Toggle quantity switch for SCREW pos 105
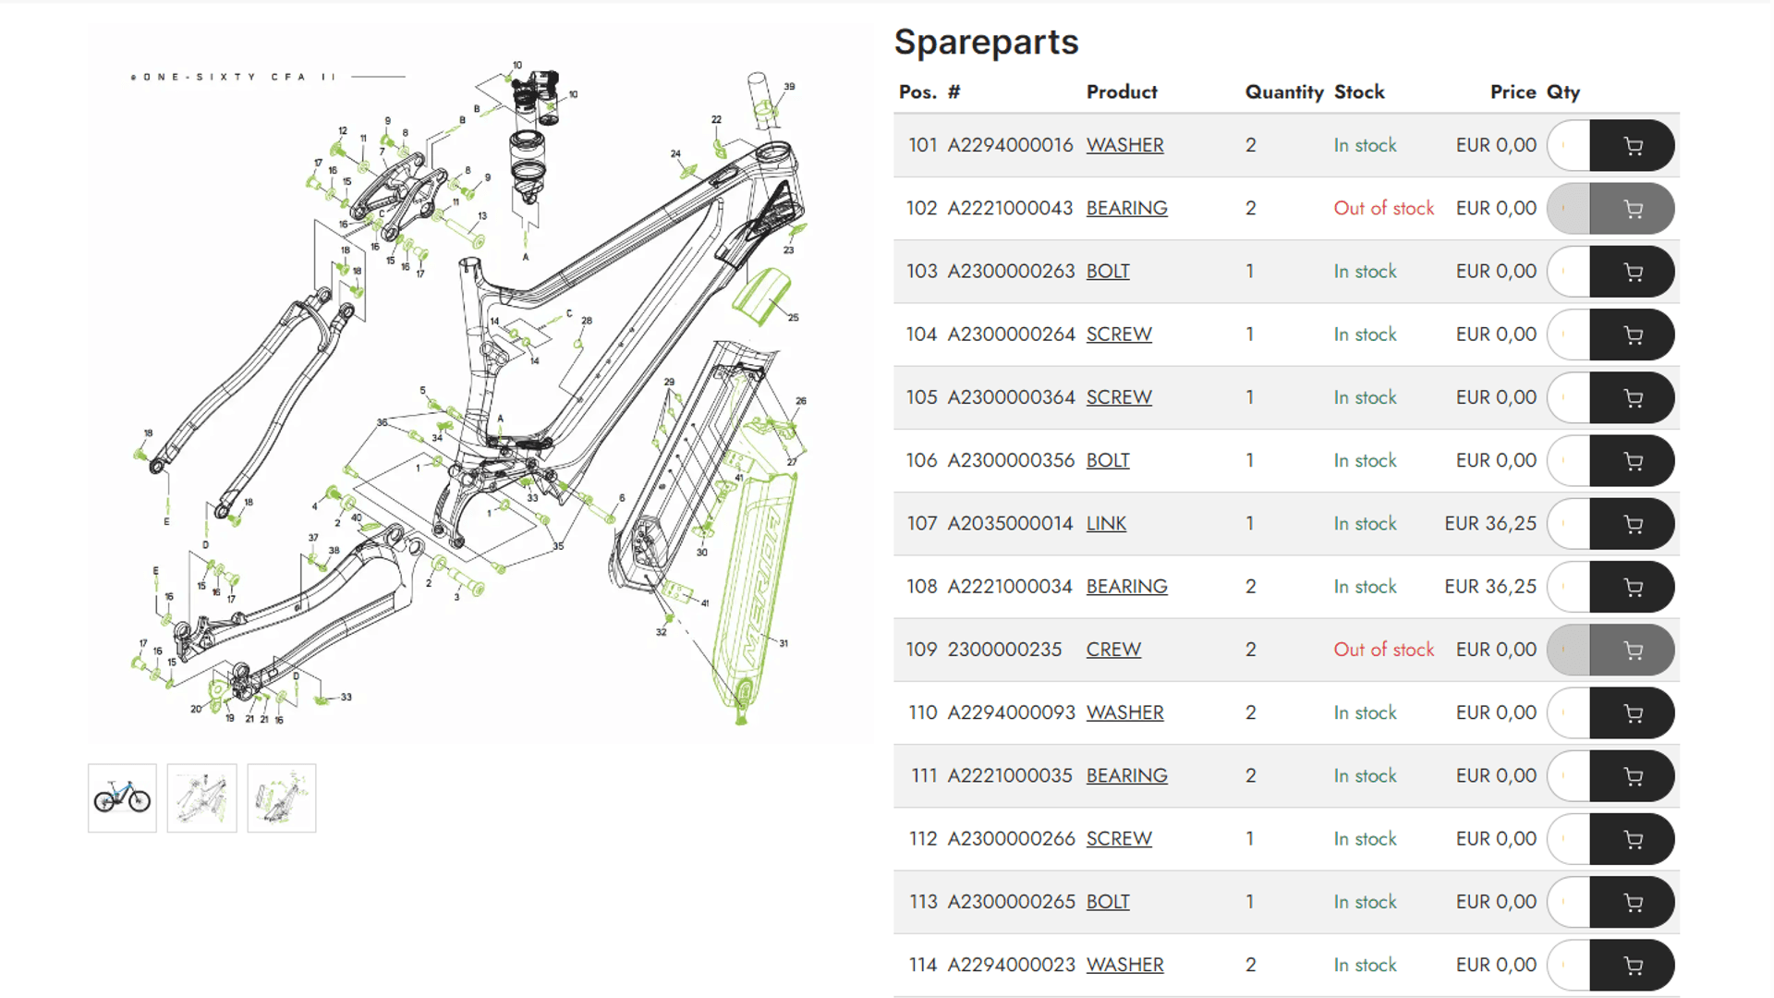The height and width of the screenshot is (998, 1774). [x=1568, y=397]
